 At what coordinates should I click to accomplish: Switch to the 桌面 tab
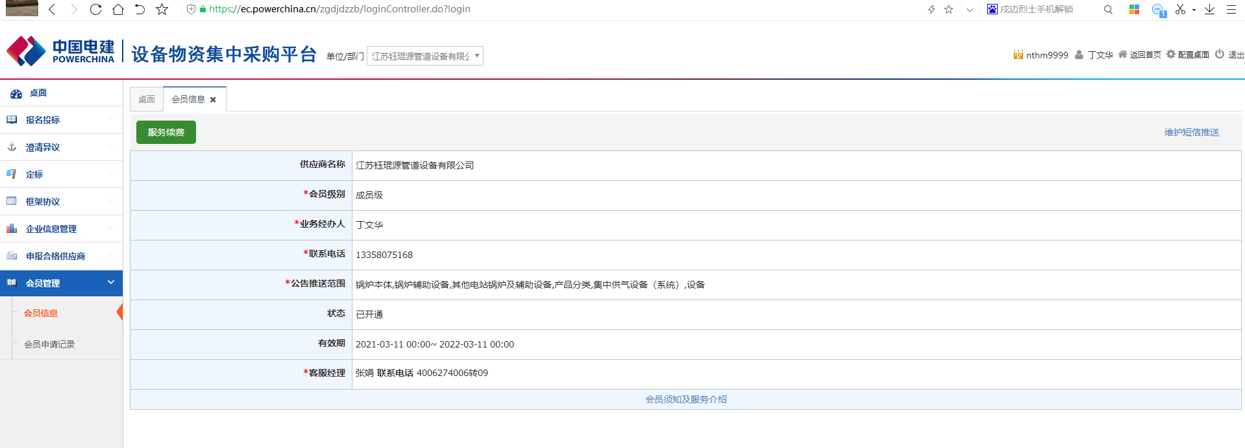147,99
